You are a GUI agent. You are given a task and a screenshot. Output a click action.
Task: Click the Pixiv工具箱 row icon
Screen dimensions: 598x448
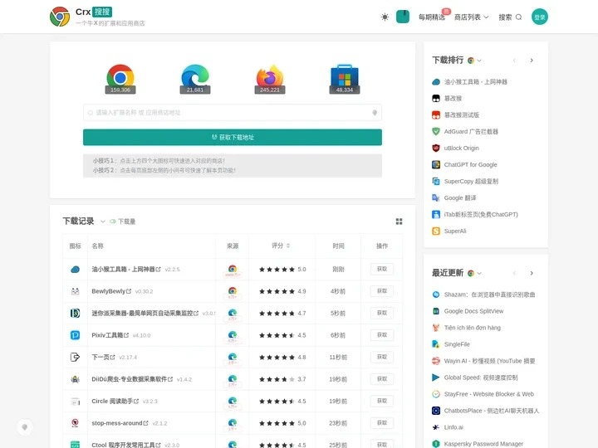coord(75,335)
